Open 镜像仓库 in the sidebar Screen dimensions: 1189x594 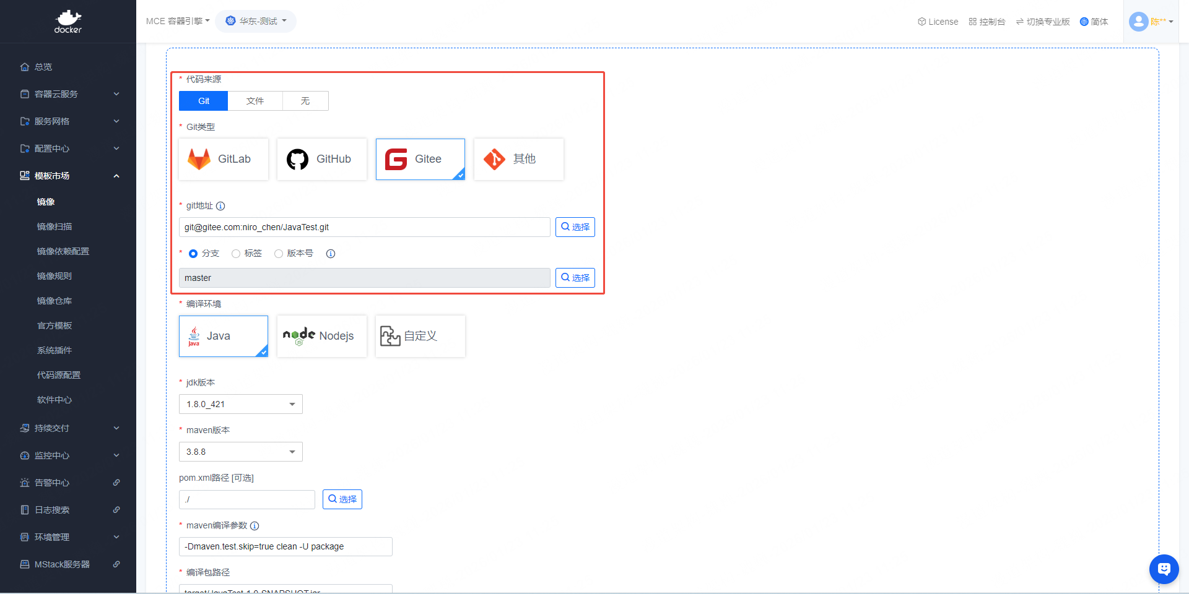54,301
